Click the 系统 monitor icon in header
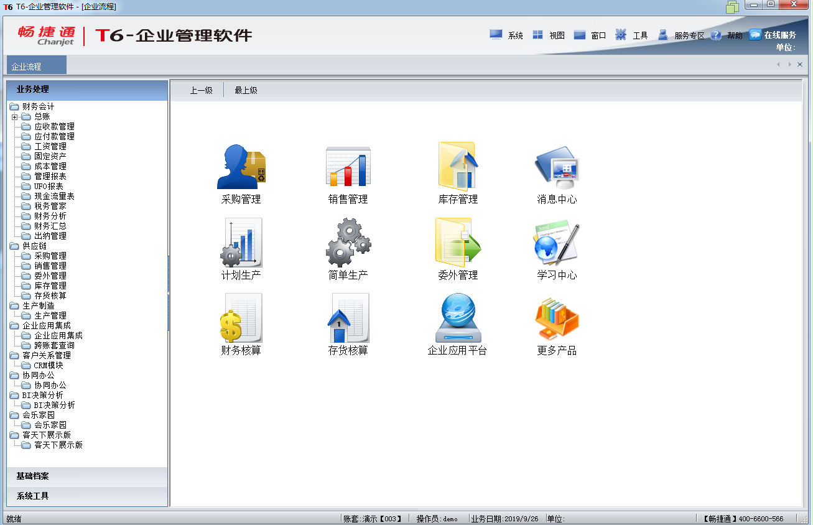 pyautogui.click(x=496, y=35)
